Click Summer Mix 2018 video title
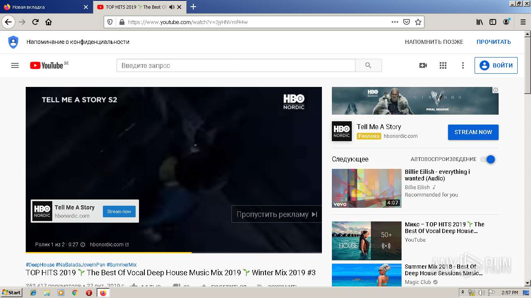 click(443, 270)
